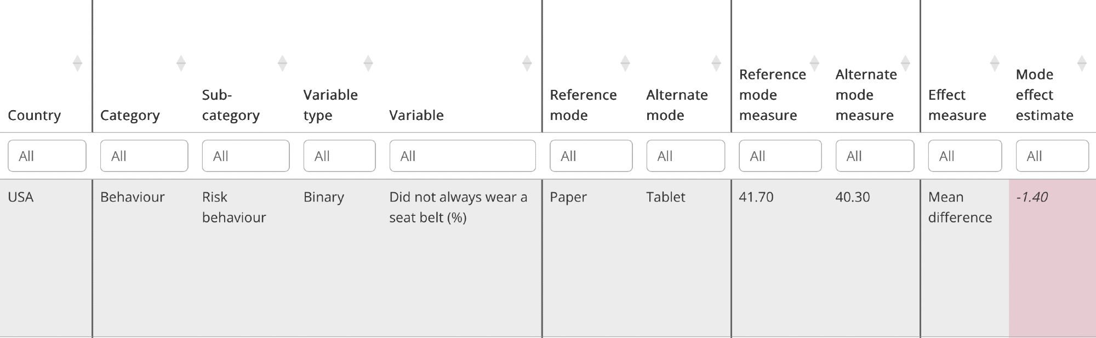Open the Country filter box
The height and width of the screenshot is (338, 1096).
47,156
